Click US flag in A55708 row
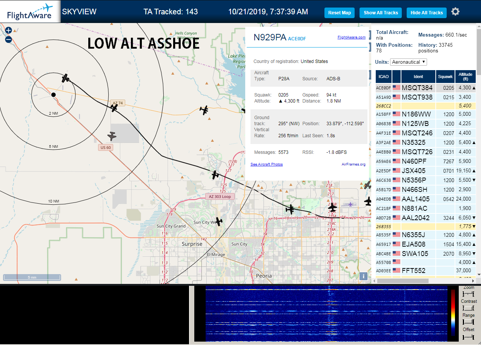This screenshot has height=345, width=481. (x=396, y=262)
